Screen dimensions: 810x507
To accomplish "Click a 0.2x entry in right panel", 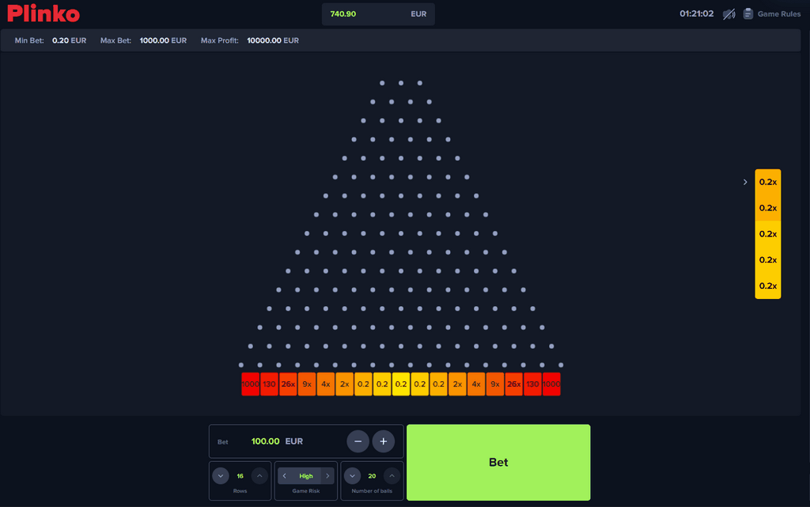I will 767,181.
